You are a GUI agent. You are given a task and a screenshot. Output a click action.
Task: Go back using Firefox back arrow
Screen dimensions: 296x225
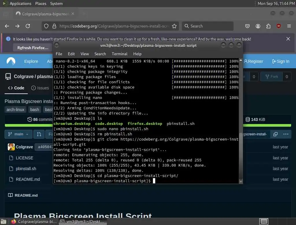tap(7, 26)
